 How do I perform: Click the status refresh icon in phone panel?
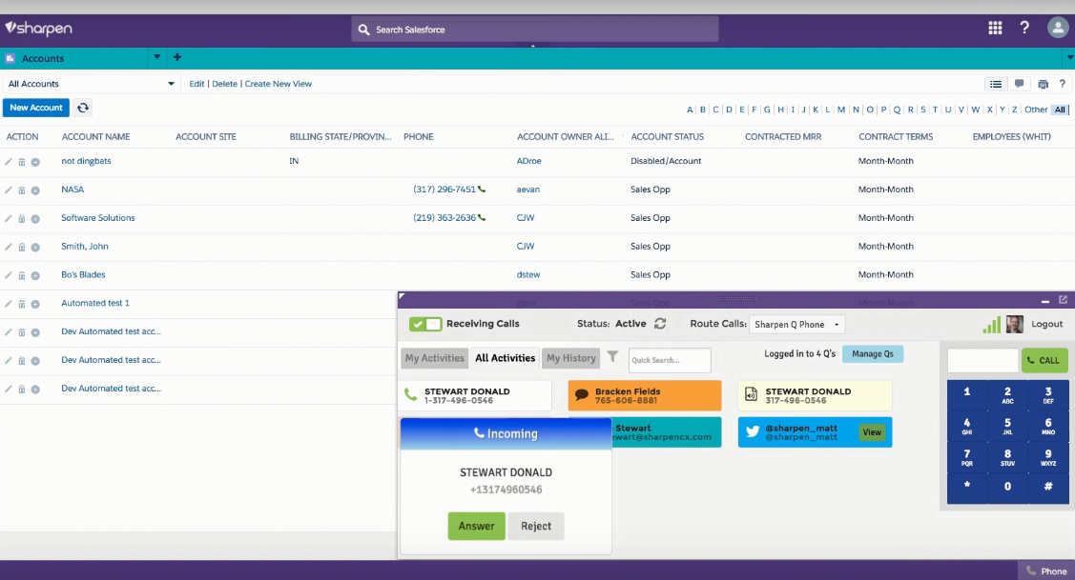click(x=660, y=323)
